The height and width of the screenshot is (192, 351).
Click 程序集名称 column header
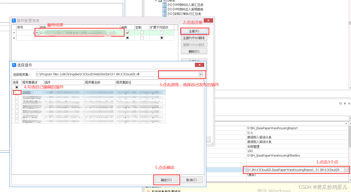[100, 82]
